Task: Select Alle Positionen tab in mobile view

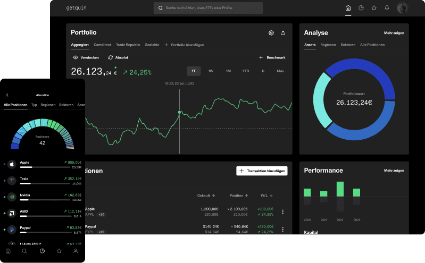Action: 15,105
